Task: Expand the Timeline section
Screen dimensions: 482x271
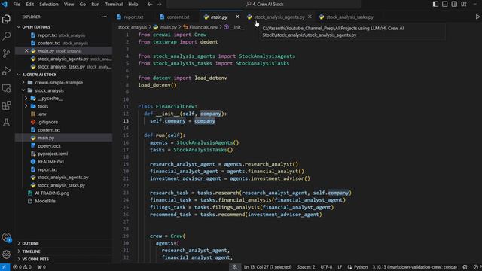Action: click(x=31, y=251)
